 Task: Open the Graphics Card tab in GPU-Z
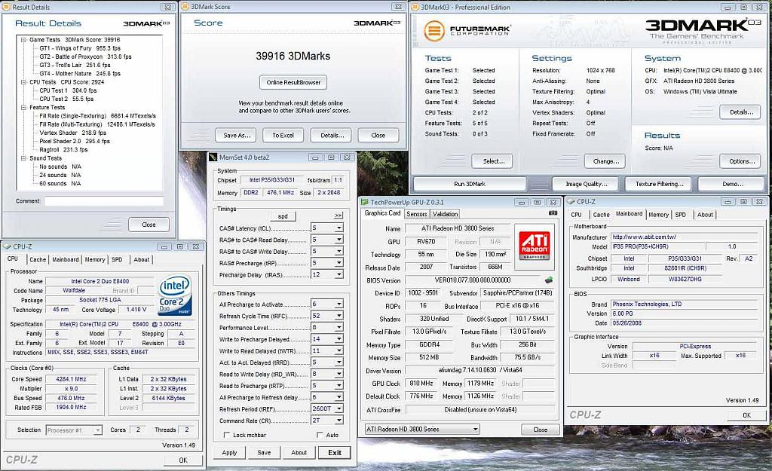point(382,213)
